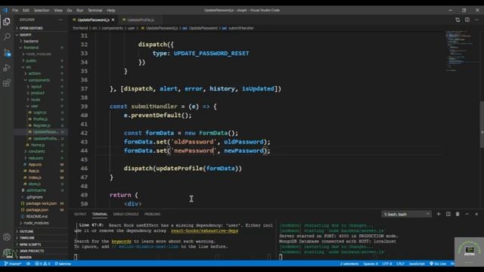Screen dimensions: 484x272
Task: Click the keywords link in terminal
Action: coord(121,241)
